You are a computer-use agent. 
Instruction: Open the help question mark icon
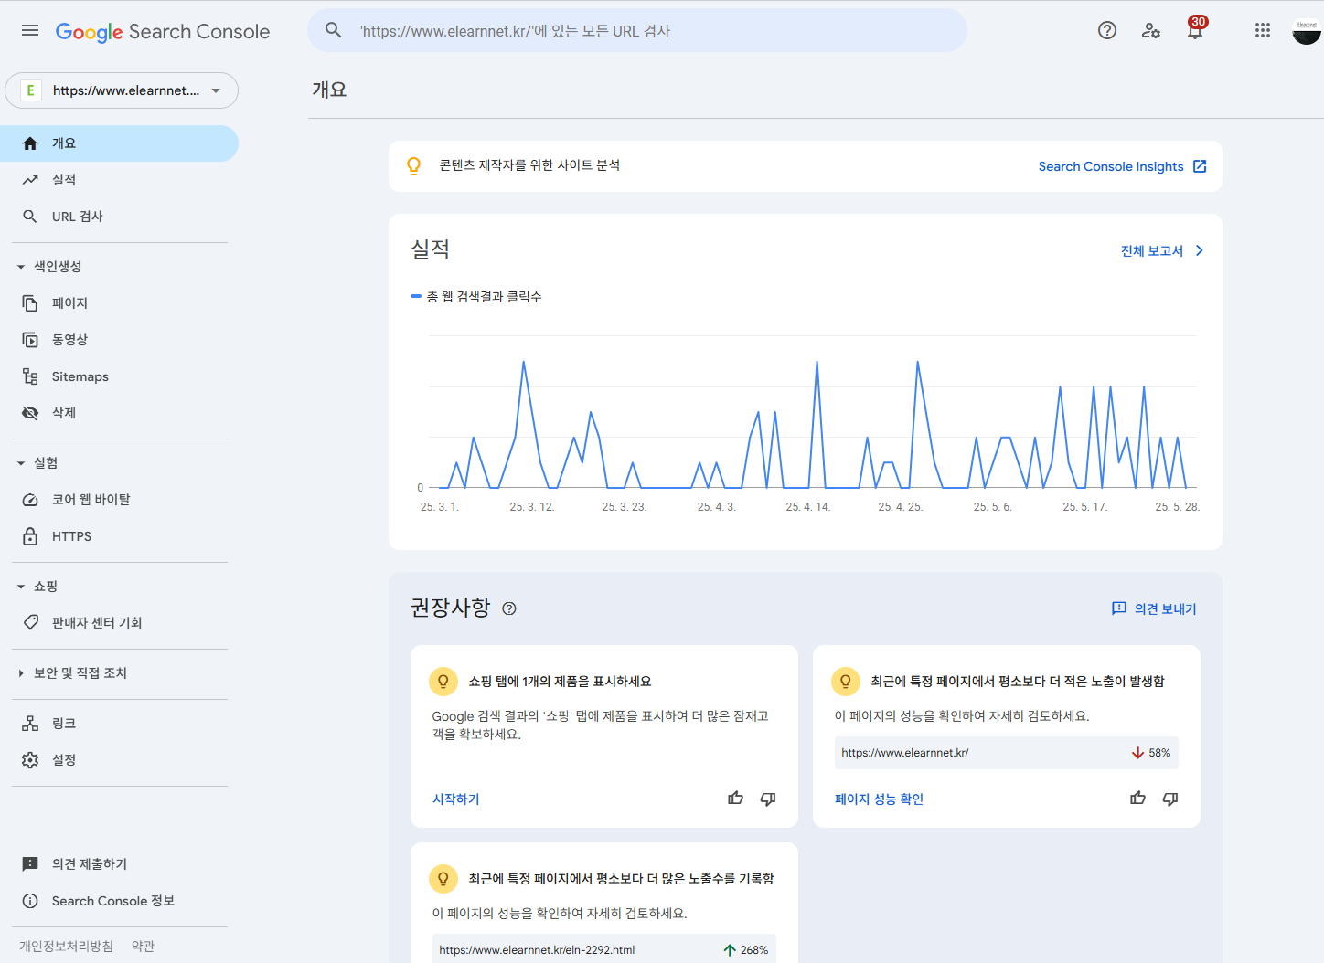[1106, 30]
